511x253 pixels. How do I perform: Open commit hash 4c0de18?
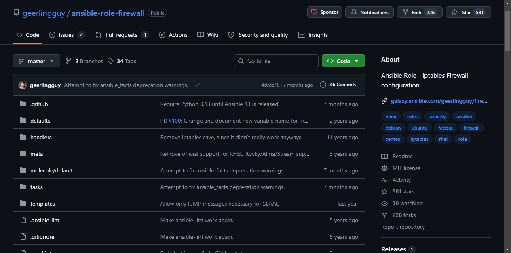click(x=270, y=85)
